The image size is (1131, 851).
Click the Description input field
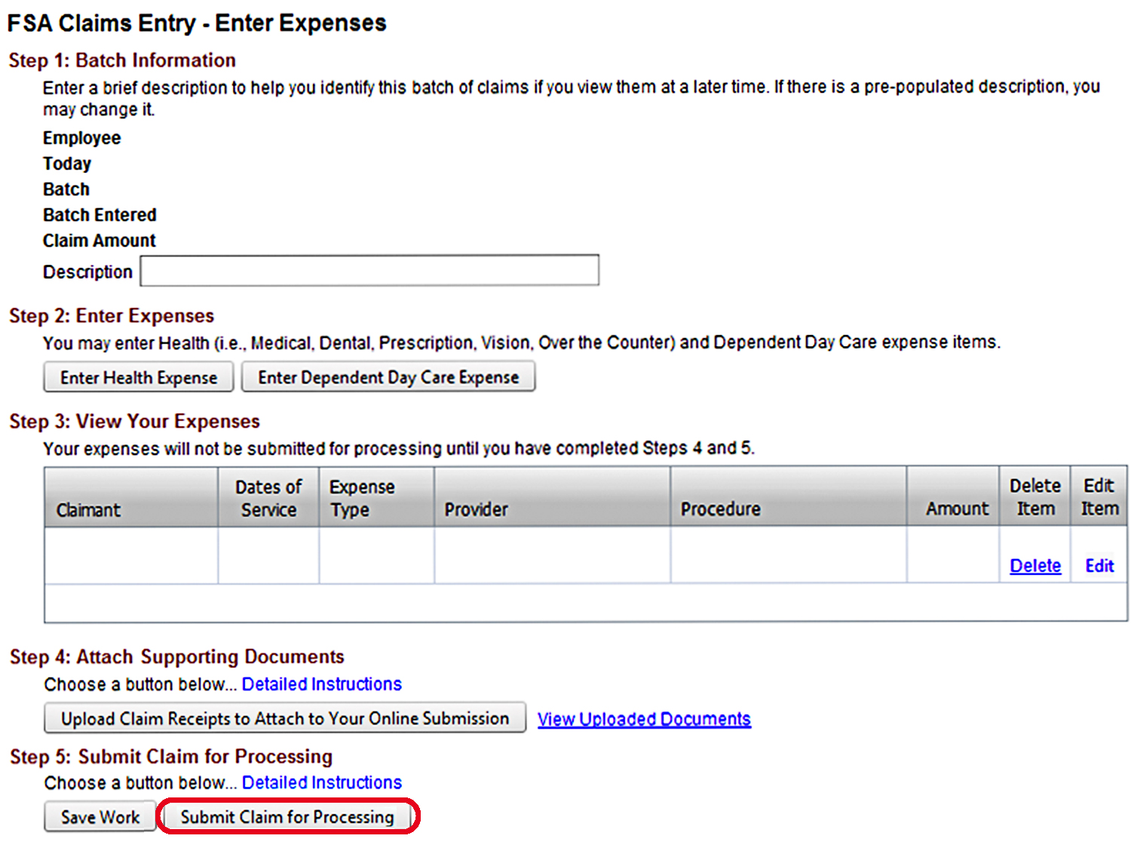[x=369, y=270]
